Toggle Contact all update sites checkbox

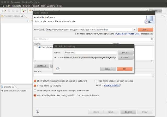coord(35,95)
